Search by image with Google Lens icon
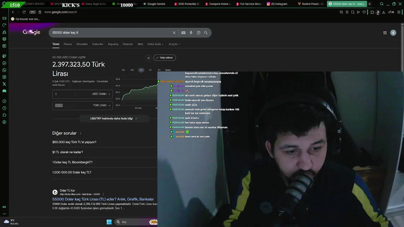Viewport: 404px width, 227px height. (199, 32)
